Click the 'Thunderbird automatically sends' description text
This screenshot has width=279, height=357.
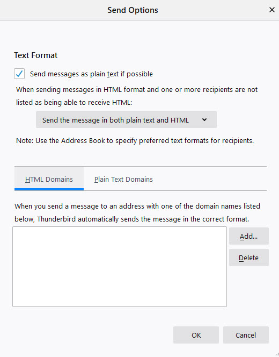tap(137, 213)
